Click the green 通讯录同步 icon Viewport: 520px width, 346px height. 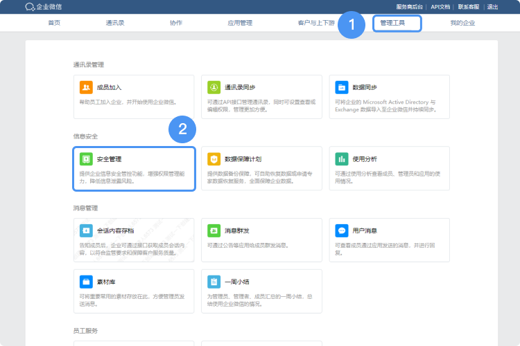(214, 87)
